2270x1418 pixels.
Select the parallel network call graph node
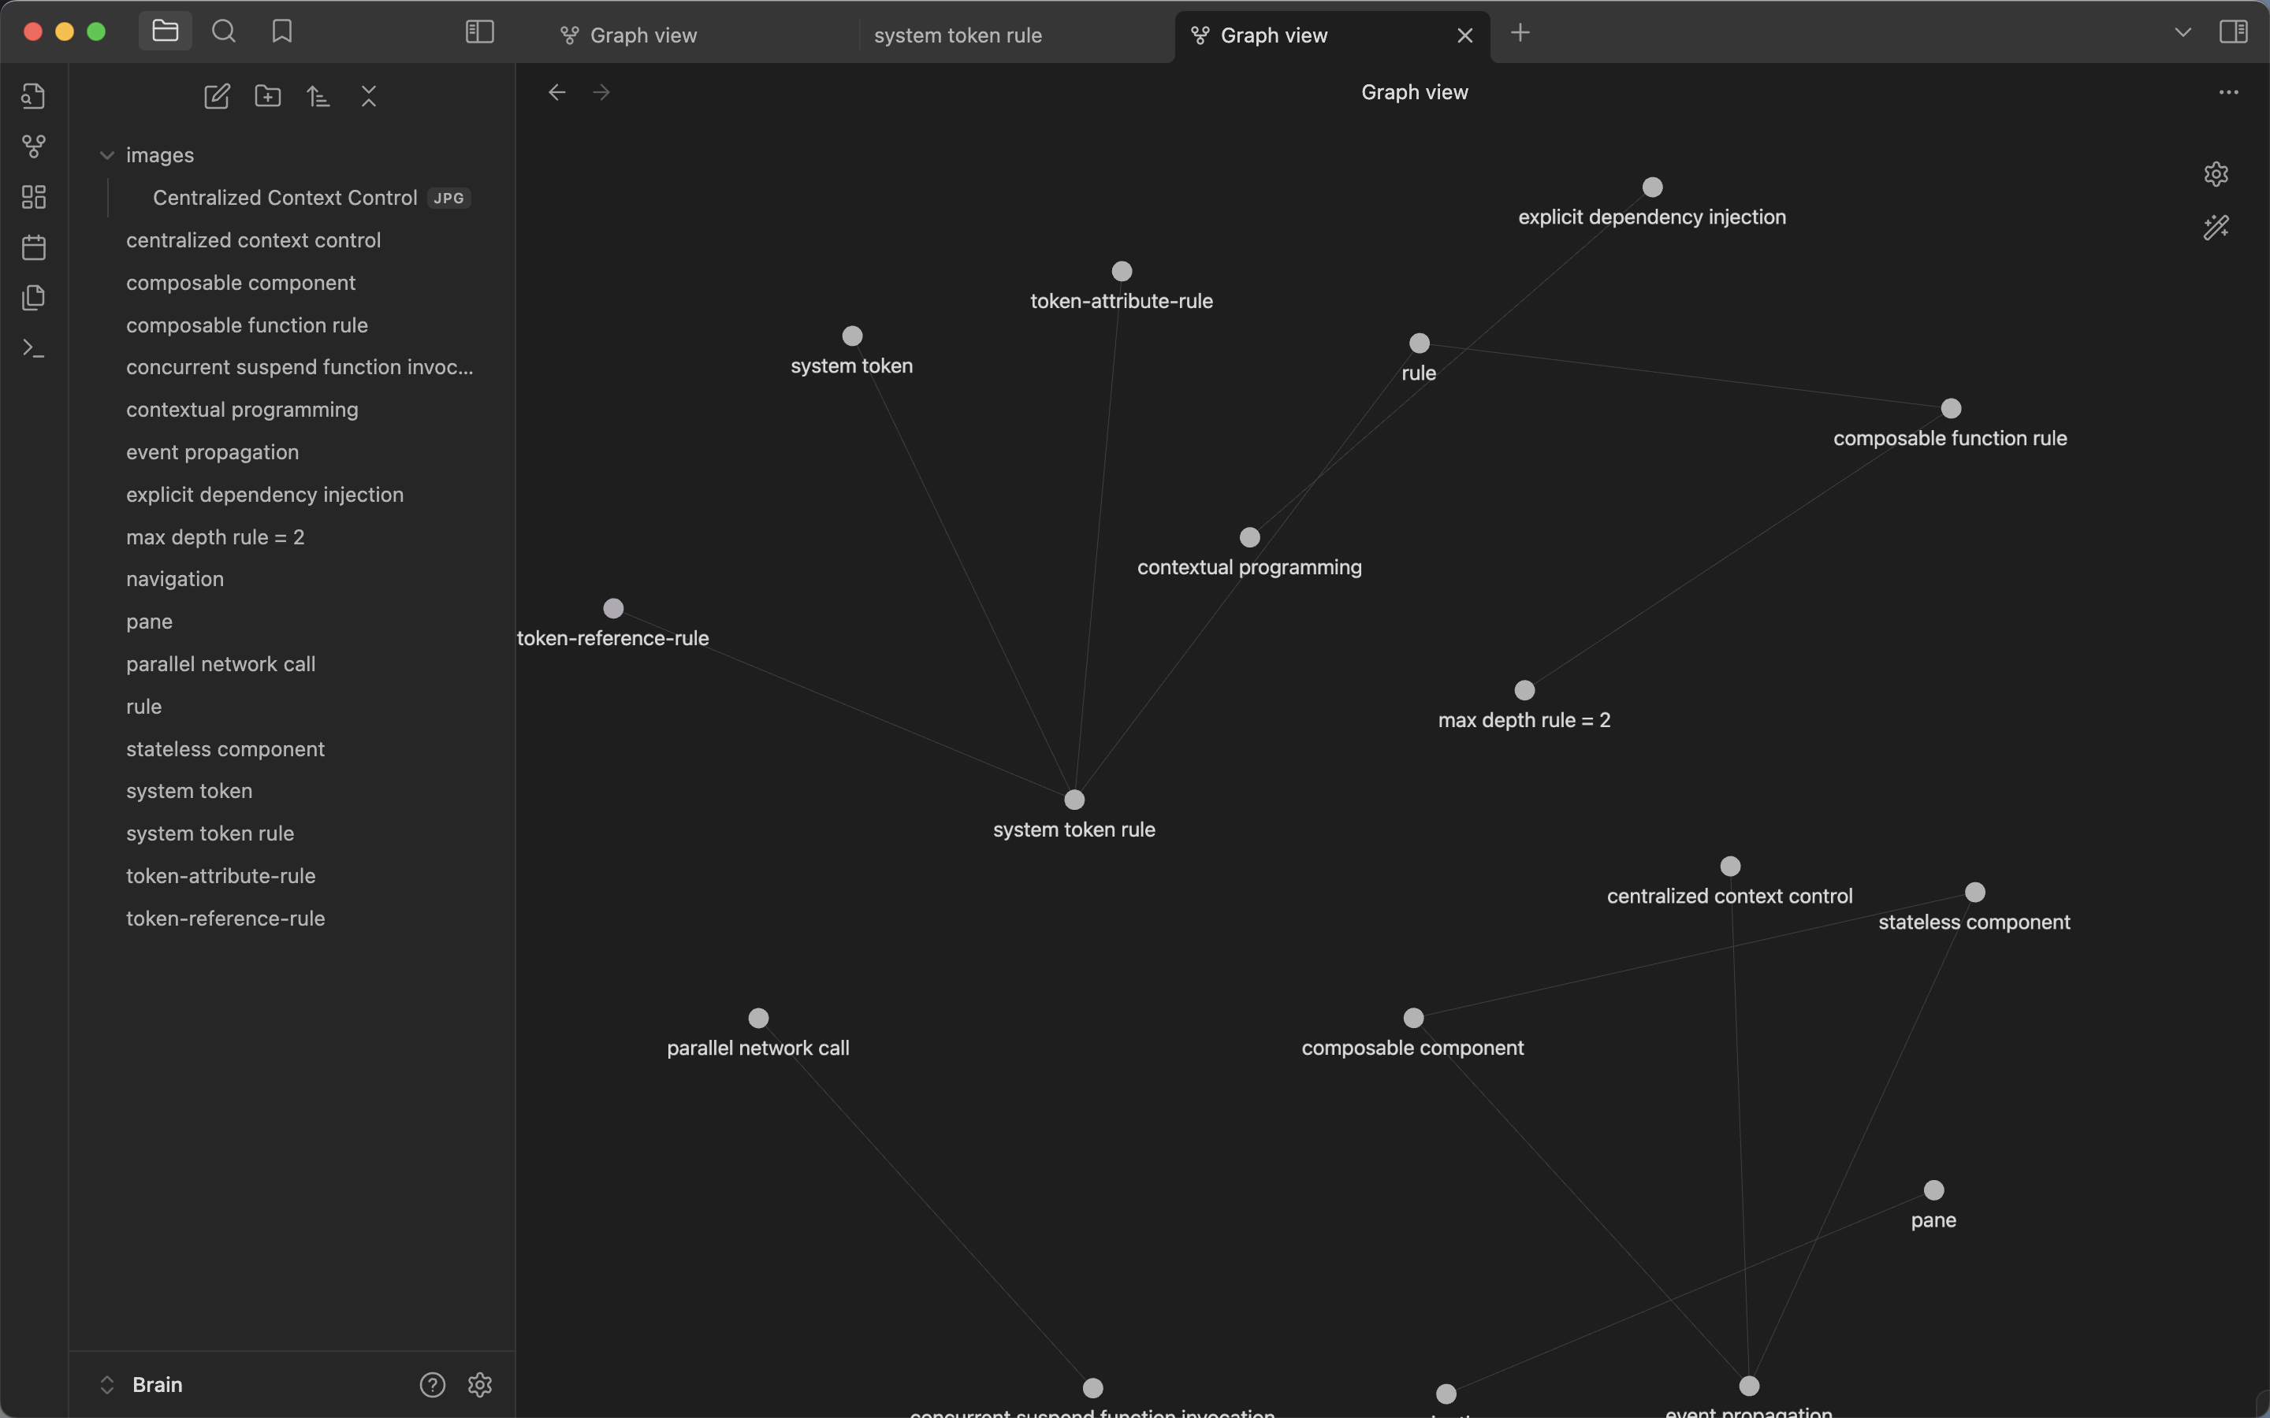(759, 1019)
